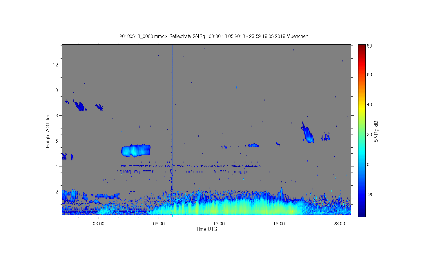Click the height tick label 6
The image size is (435, 261).
click(57, 141)
